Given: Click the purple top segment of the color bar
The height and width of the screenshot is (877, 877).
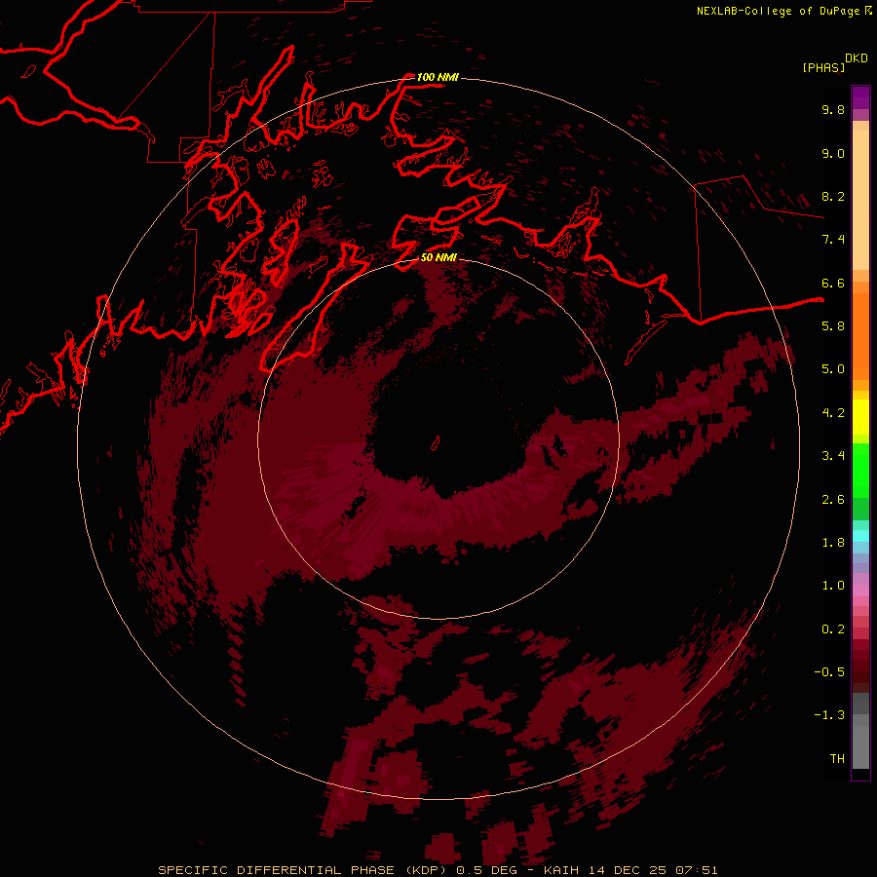Looking at the screenshot, I should coord(860,97).
